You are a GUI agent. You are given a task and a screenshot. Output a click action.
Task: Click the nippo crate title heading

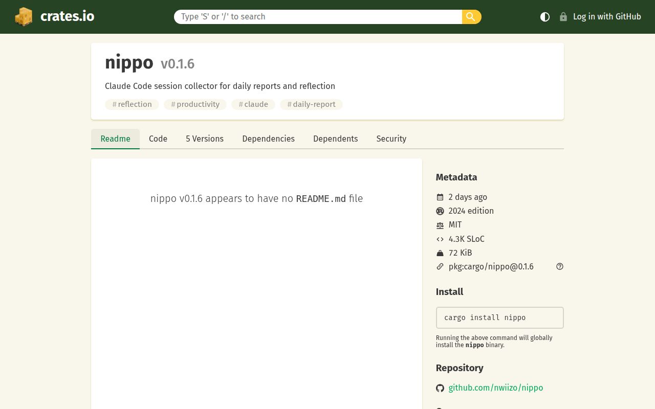pyautogui.click(x=129, y=62)
